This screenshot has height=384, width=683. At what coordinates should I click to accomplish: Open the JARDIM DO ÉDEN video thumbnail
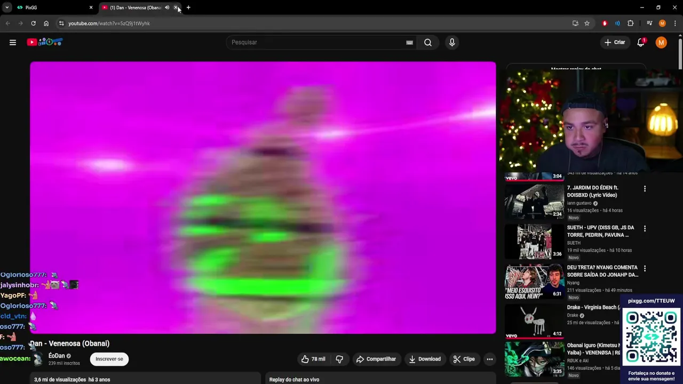click(534, 201)
